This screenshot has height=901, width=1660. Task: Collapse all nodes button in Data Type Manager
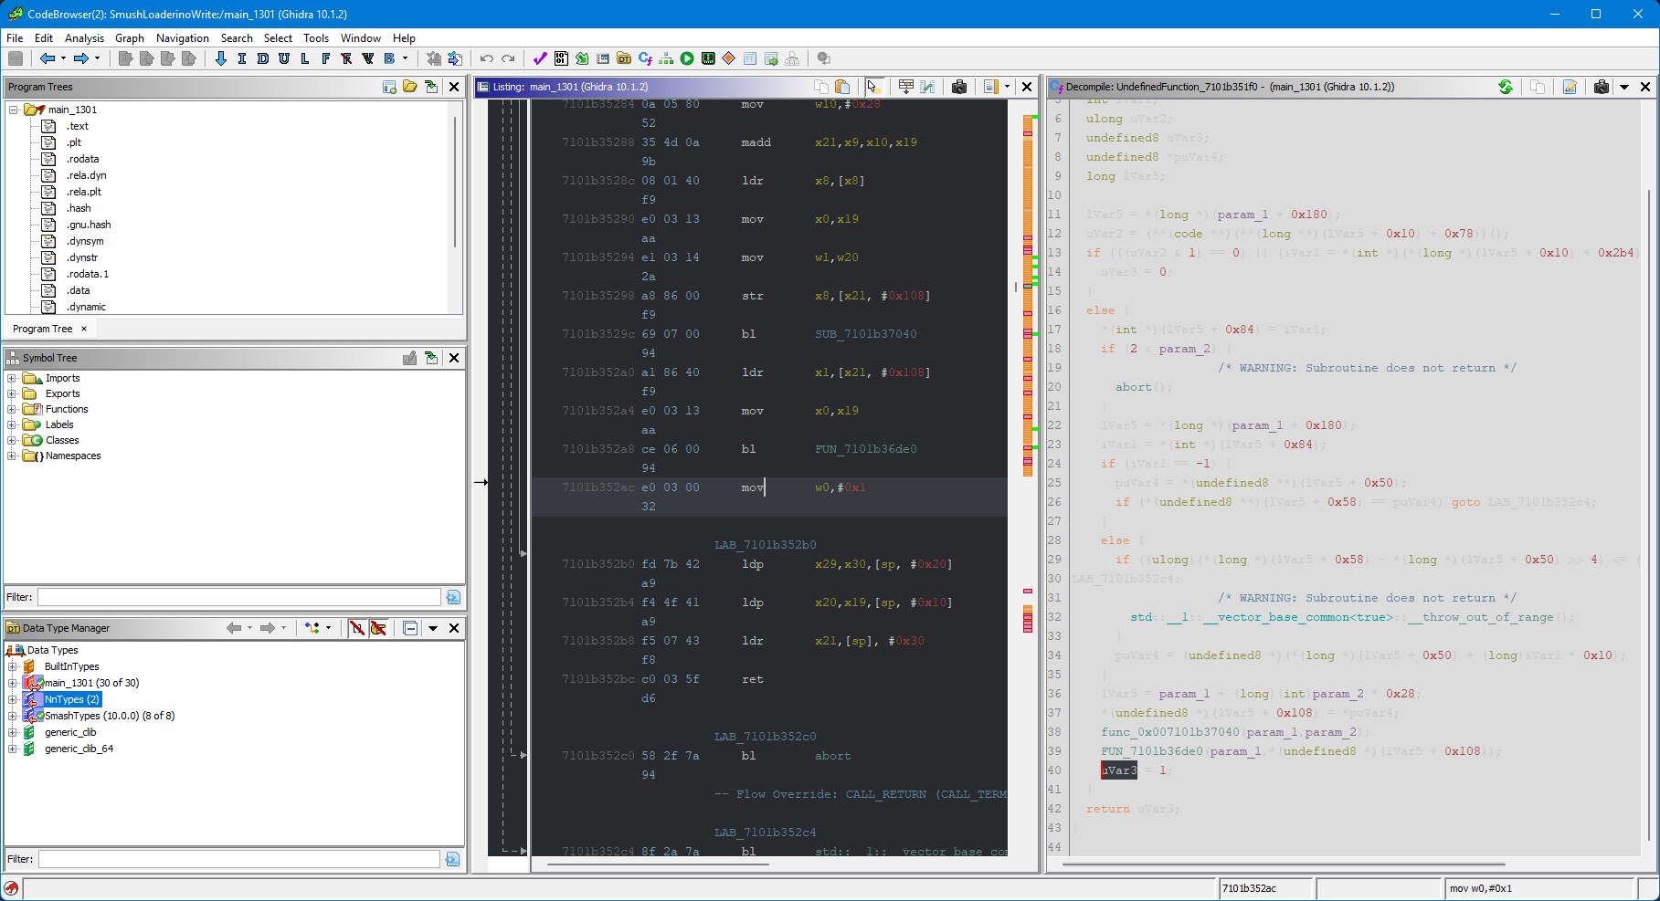pyautogui.click(x=410, y=628)
